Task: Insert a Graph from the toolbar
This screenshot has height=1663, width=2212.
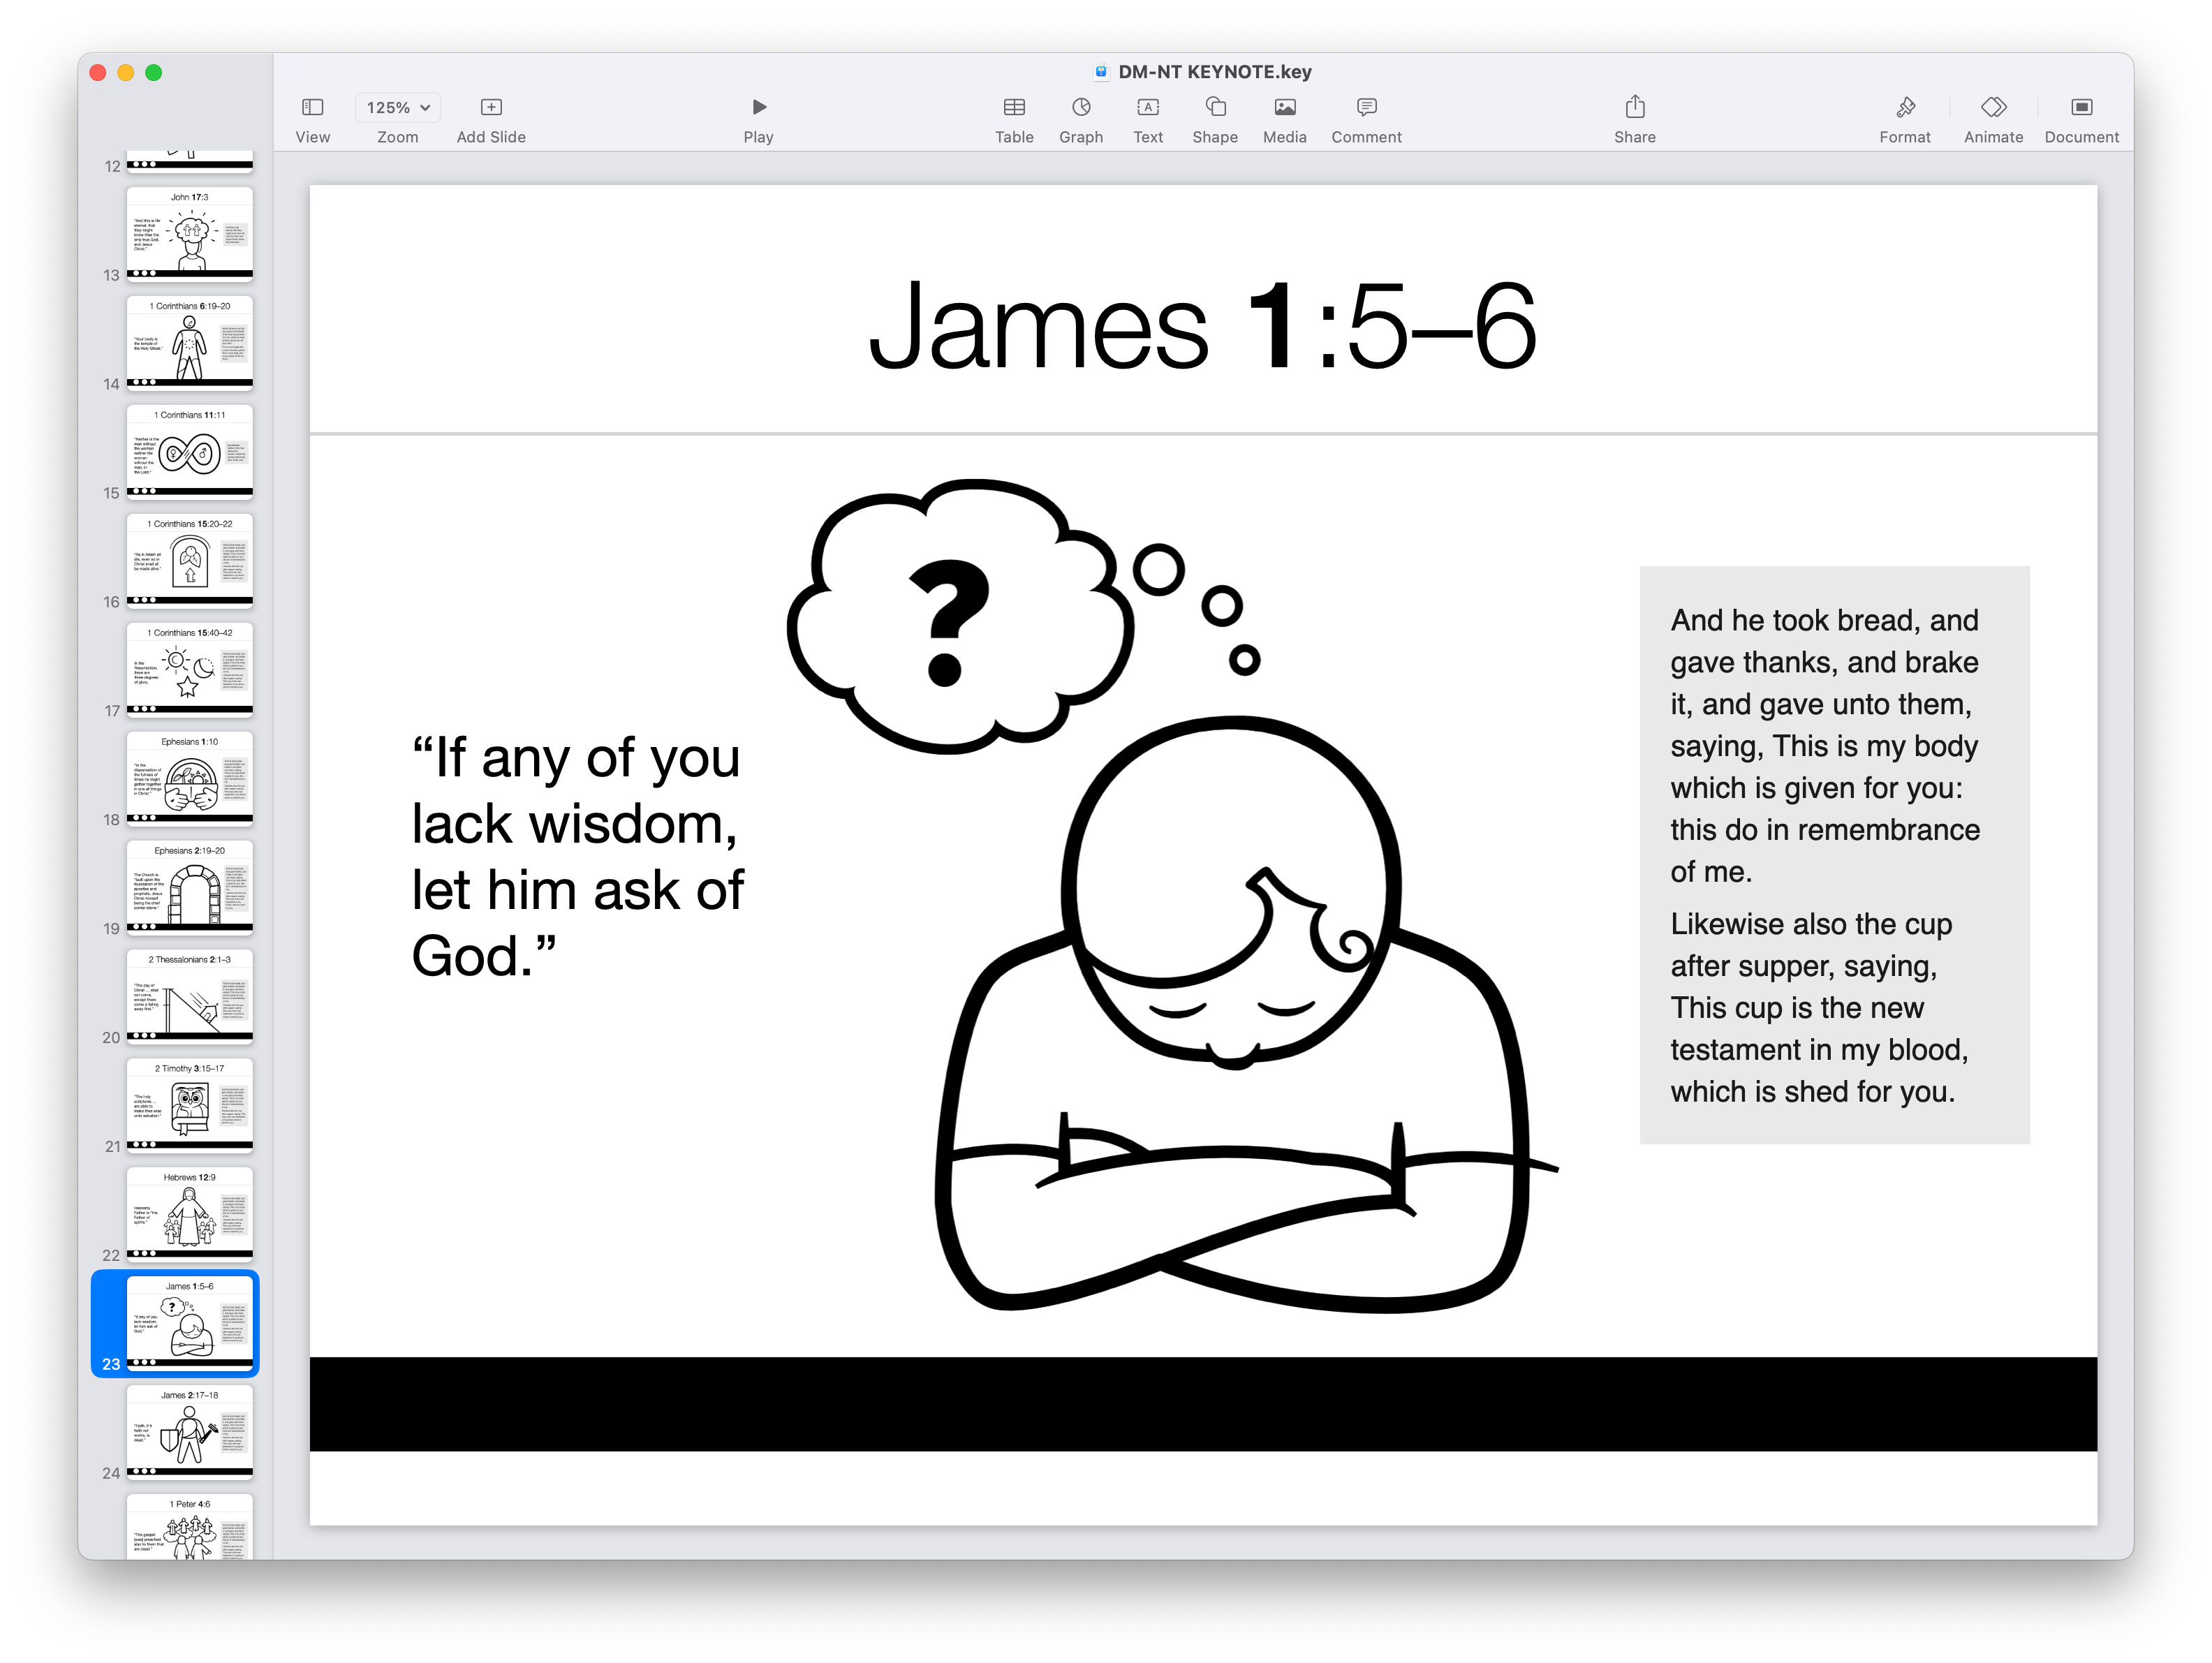Action: (x=1081, y=118)
